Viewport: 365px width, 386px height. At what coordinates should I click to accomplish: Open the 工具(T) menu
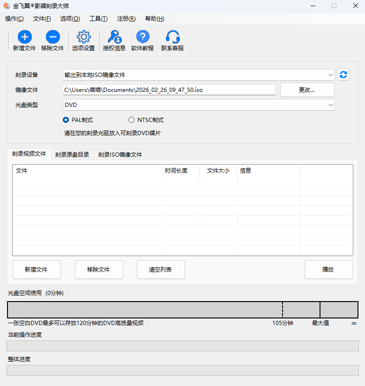click(98, 19)
